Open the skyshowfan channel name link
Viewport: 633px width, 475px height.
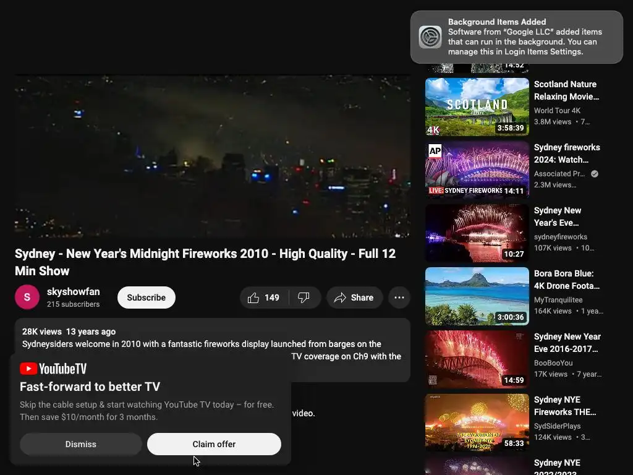[73, 292]
